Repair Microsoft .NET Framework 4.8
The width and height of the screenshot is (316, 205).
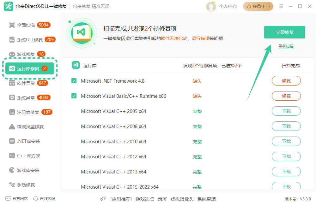coord(286,81)
